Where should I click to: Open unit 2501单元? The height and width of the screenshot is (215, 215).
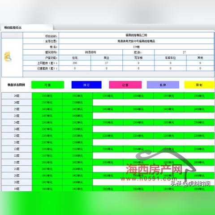pyautogui.click(x=47, y=96)
